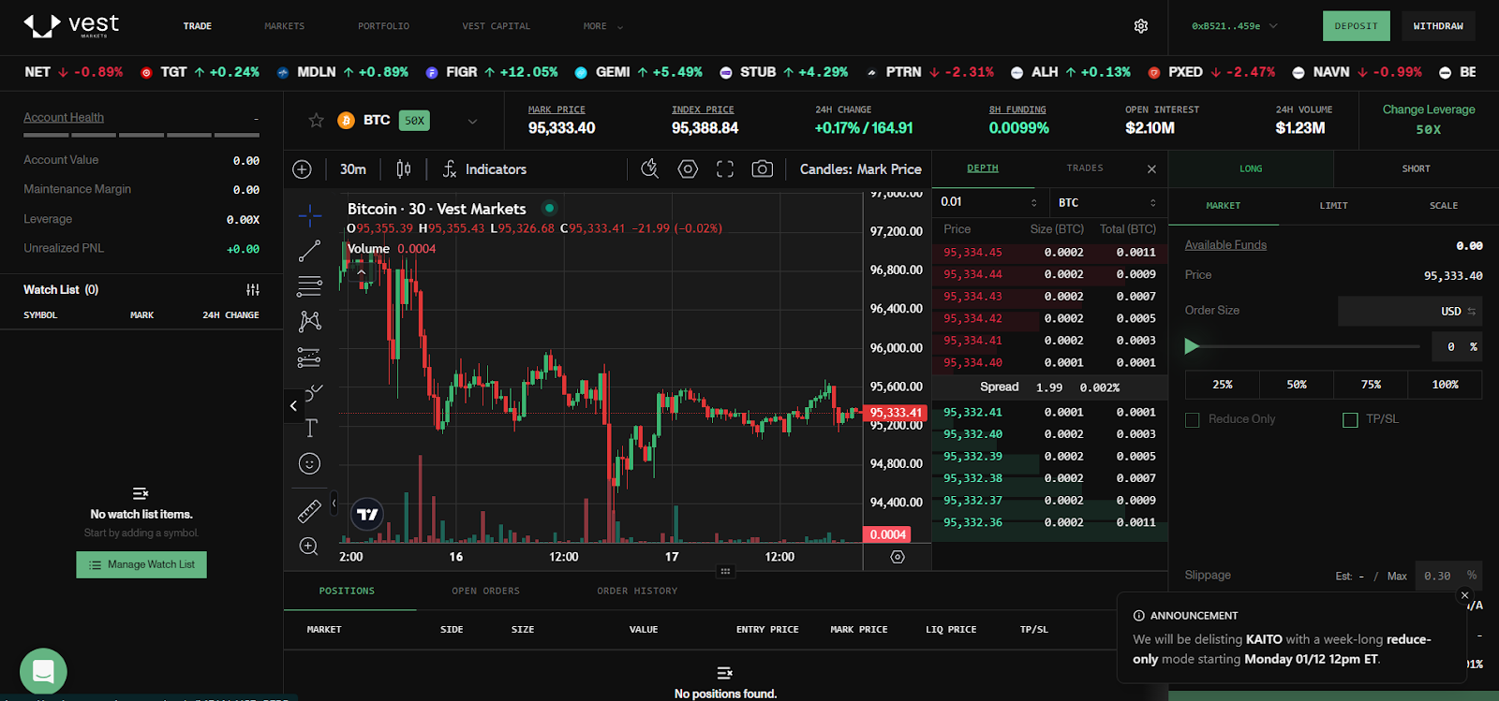Change the BTC size unit dropdown
Viewport: 1499px width, 701px height.
[x=1108, y=202]
